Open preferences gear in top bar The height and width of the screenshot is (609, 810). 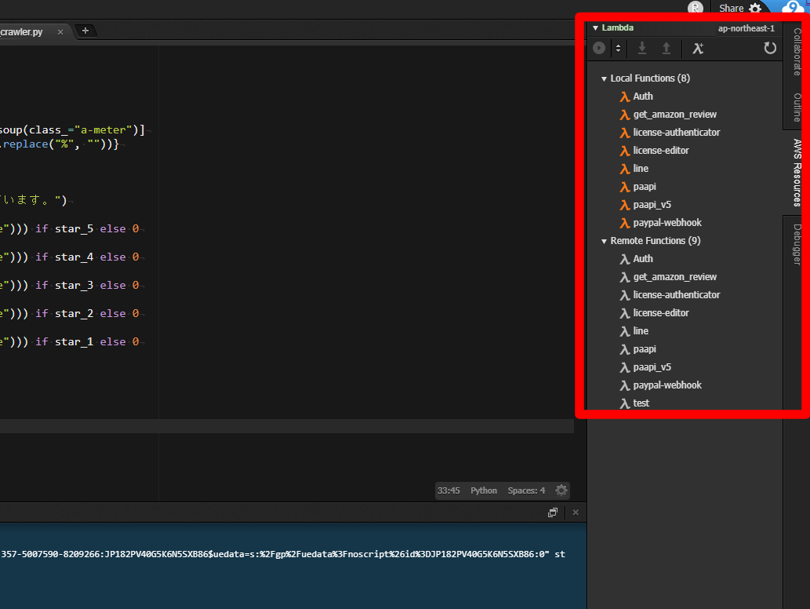755,9
